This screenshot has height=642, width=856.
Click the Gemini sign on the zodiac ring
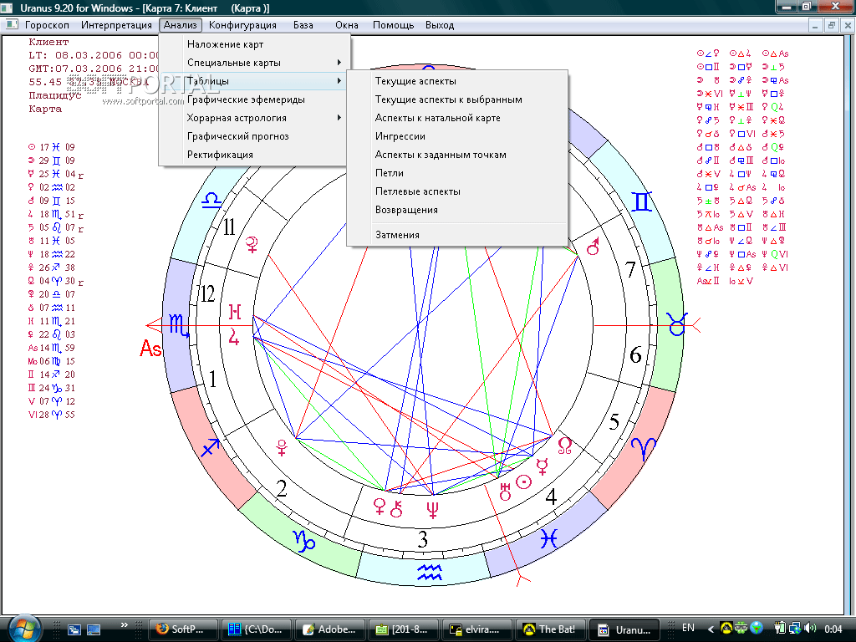(641, 201)
